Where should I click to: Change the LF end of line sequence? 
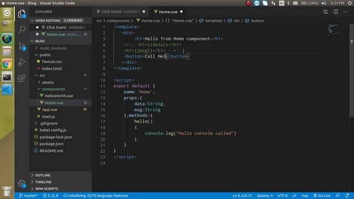pos(294,196)
